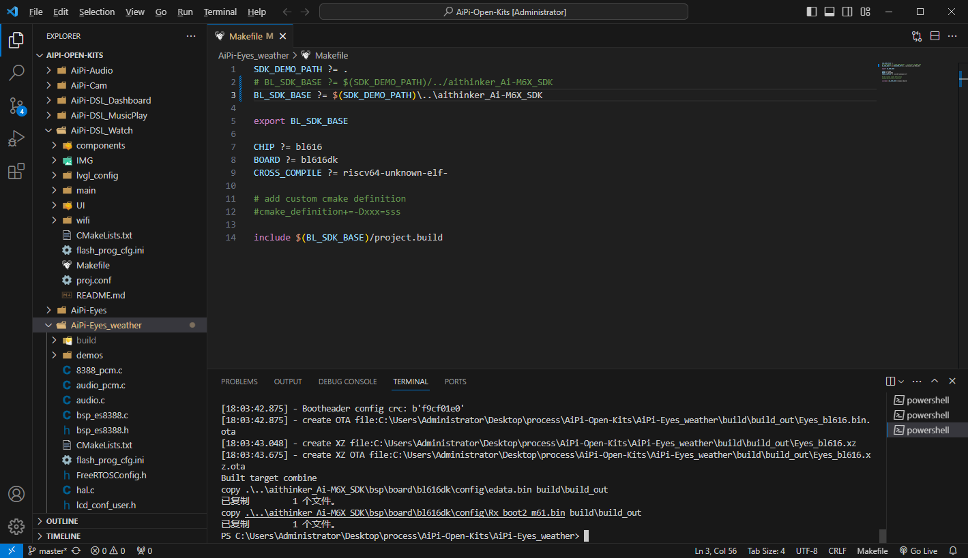Click the command center search box
The width and height of the screenshot is (968, 558).
pos(503,12)
